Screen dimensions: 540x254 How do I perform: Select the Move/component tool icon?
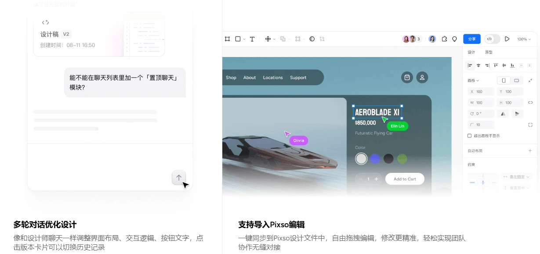pyautogui.click(x=268, y=39)
